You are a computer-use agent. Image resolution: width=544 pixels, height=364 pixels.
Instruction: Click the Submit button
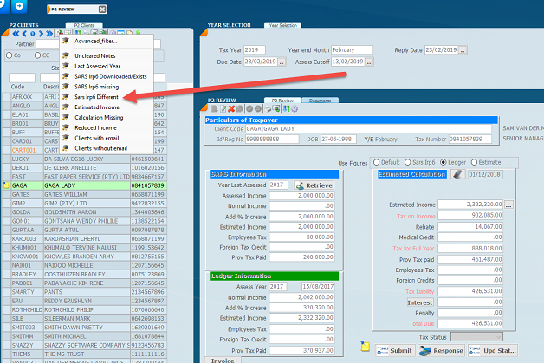point(396,350)
